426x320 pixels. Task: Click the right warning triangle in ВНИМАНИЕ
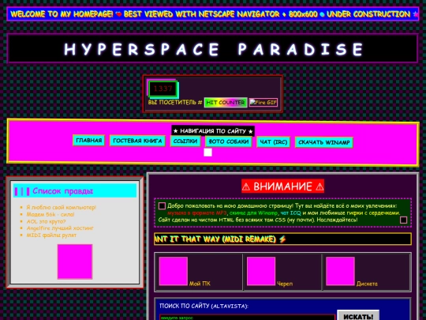(x=319, y=187)
